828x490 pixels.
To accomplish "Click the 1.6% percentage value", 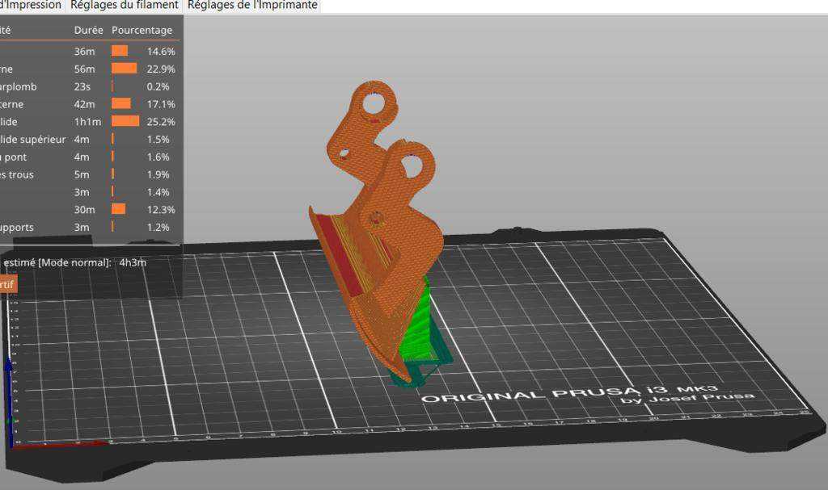I will (x=158, y=157).
